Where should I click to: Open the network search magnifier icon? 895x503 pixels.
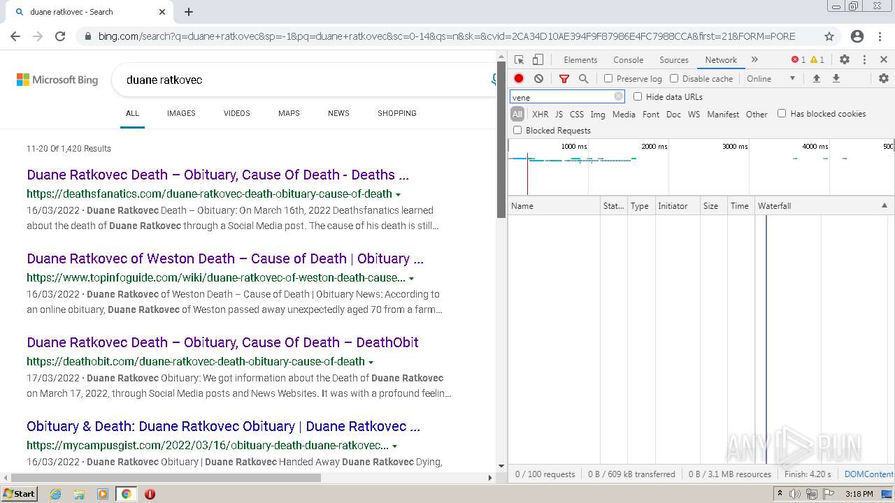584,79
